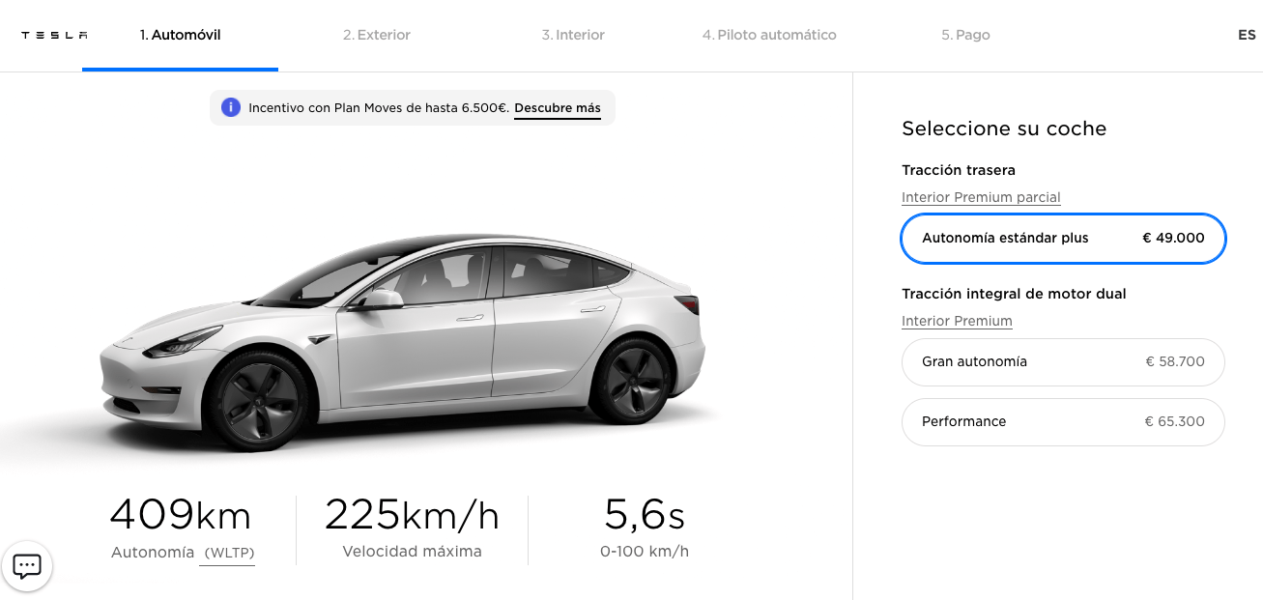
Task: Click the white Model 3 car image
Action: tap(403, 337)
